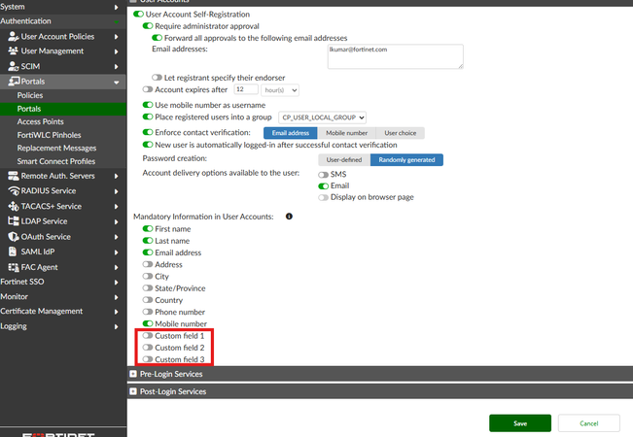Click the OAuth Service shield icon
Image resolution: width=633 pixels, height=437 pixels.
pyautogui.click(x=14, y=237)
